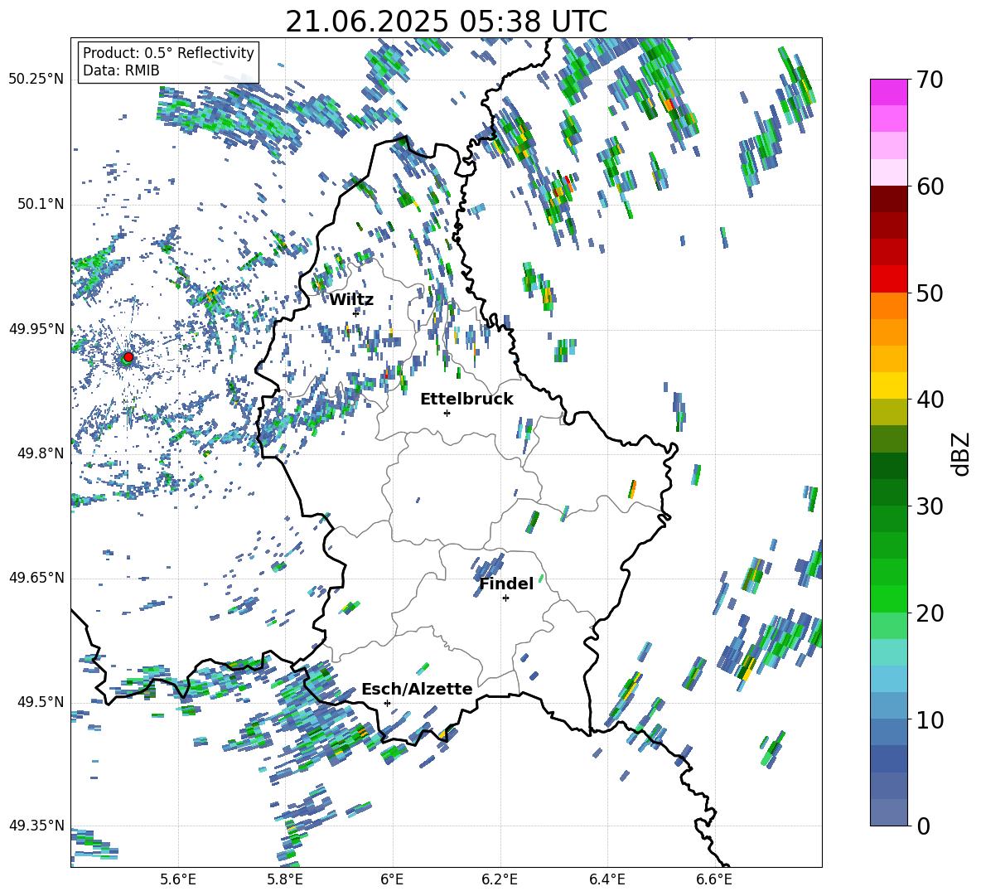Click the 49.8°N latitude label
Viewport: 981px width, 896px height.
pyautogui.click(x=40, y=453)
